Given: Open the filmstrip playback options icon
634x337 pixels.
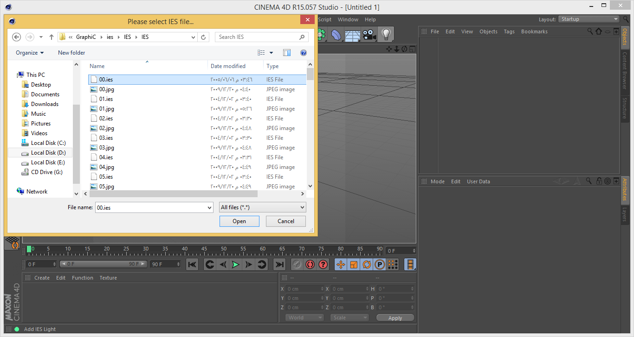Looking at the screenshot, I should [x=410, y=264].
